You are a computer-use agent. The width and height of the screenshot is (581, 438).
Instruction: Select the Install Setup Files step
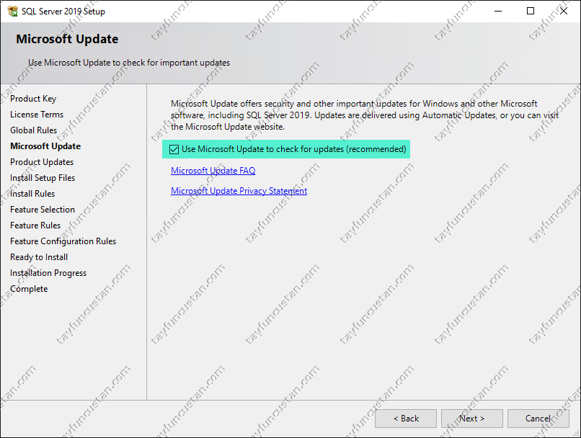tap(43, 178)
